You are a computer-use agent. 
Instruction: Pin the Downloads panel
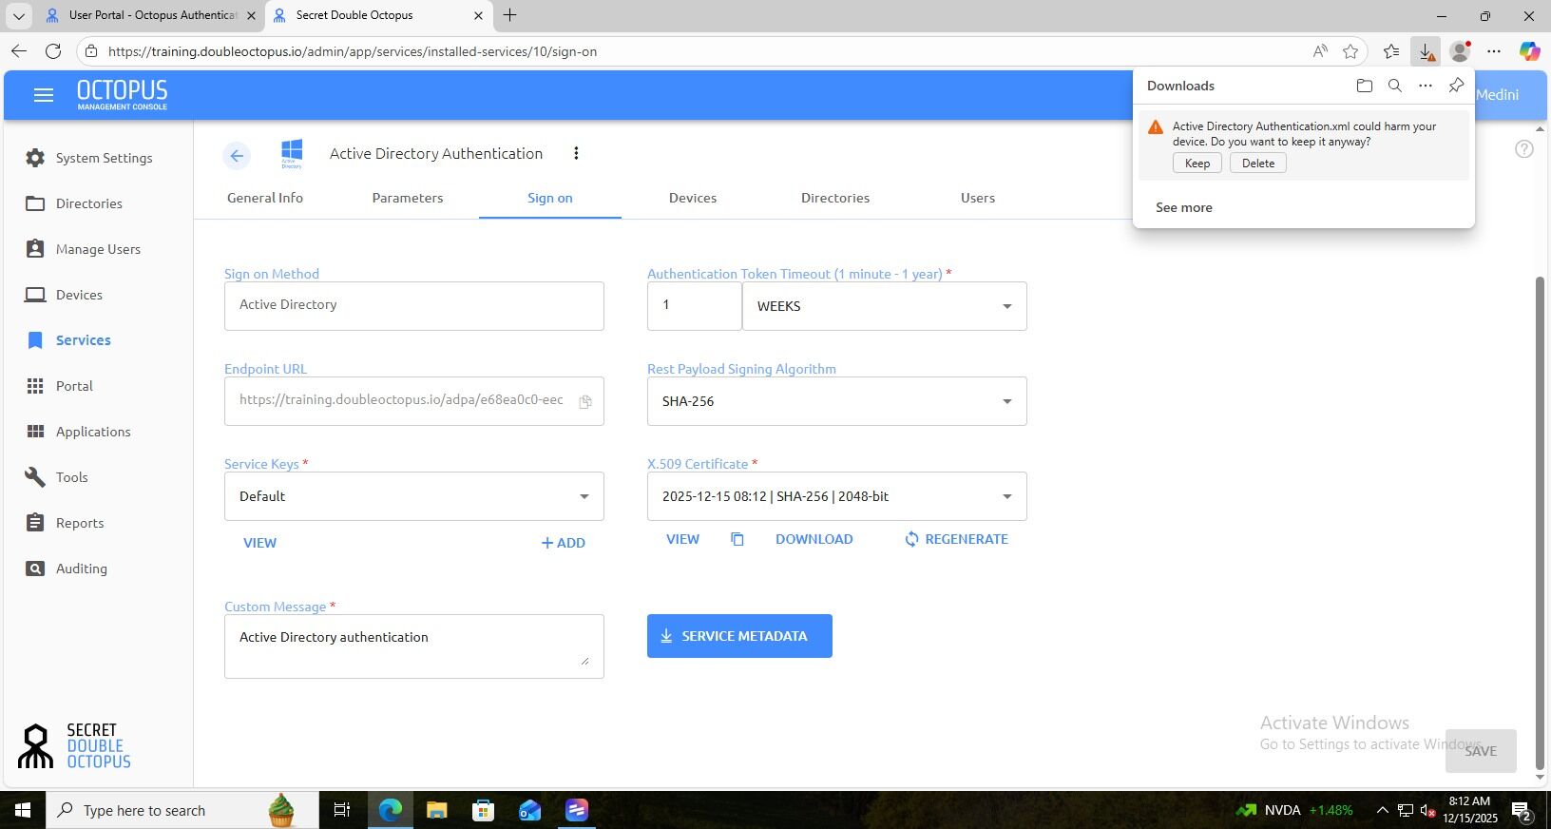pos(1456,86)
